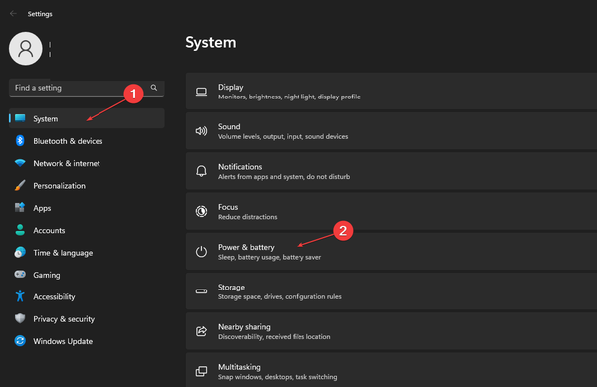This screenshot has width=597, height=387.
Task: Click the search magnifier icon
Action: [154, 88]
